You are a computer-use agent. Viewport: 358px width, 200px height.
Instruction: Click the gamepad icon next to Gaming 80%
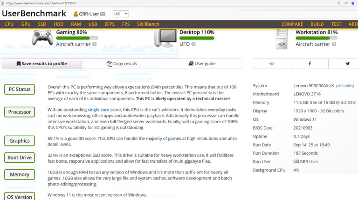point(42,37)
